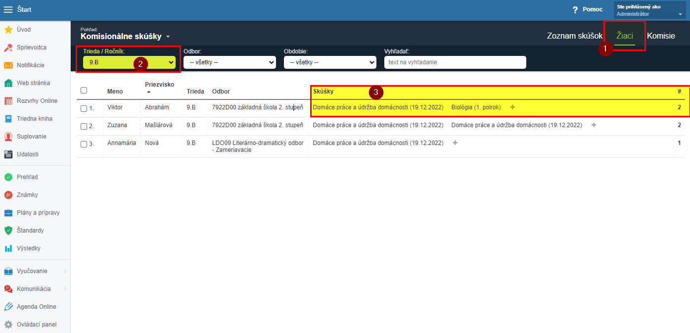
Task: Click the Triedna kniha book icon
Action: 8,119
